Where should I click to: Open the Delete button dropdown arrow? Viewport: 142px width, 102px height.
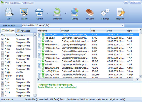coord(48,13)
